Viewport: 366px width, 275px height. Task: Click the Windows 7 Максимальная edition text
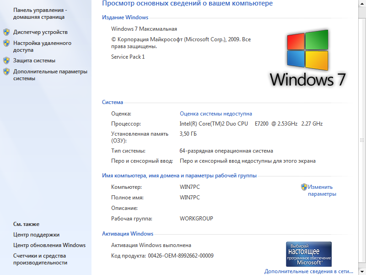144,29
